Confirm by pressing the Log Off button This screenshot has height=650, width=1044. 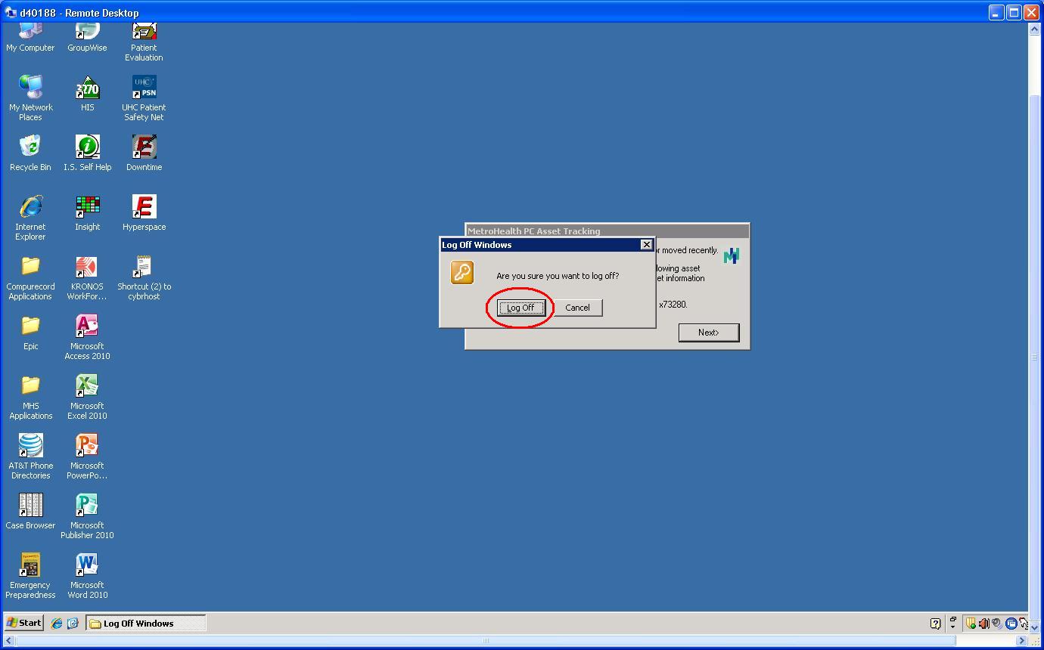[x=520, y=308]
